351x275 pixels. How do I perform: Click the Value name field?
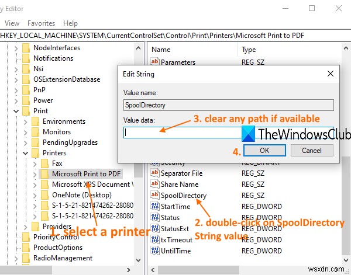[228, 105]
